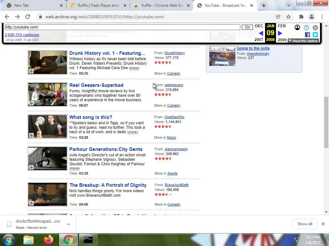Open the Chrome three-dot menu
329x246 pixels.
pyautogui.click(x=322, y=17)
